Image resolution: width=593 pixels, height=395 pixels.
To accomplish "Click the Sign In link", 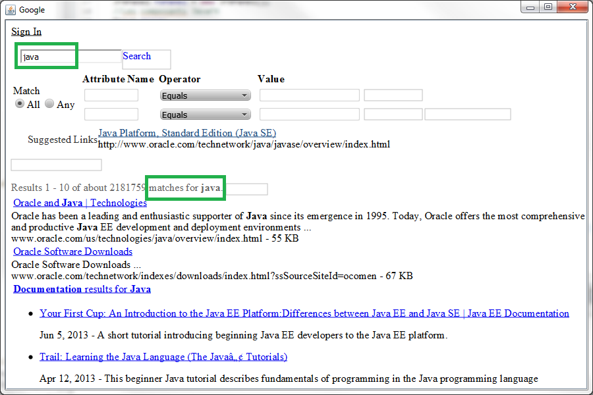I will pos(26,32).
